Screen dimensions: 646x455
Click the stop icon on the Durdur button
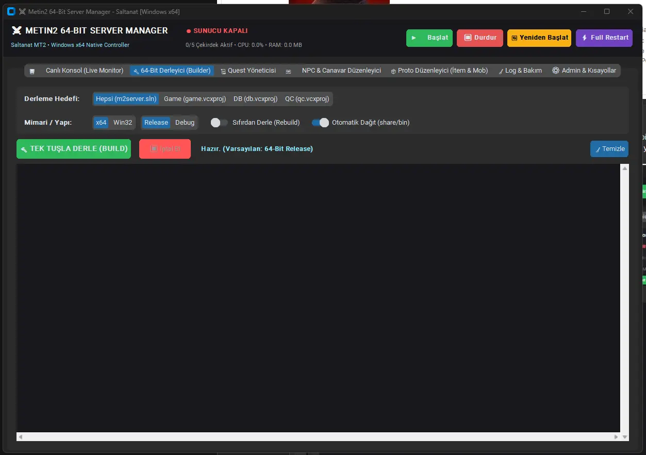tap(468, 38)
